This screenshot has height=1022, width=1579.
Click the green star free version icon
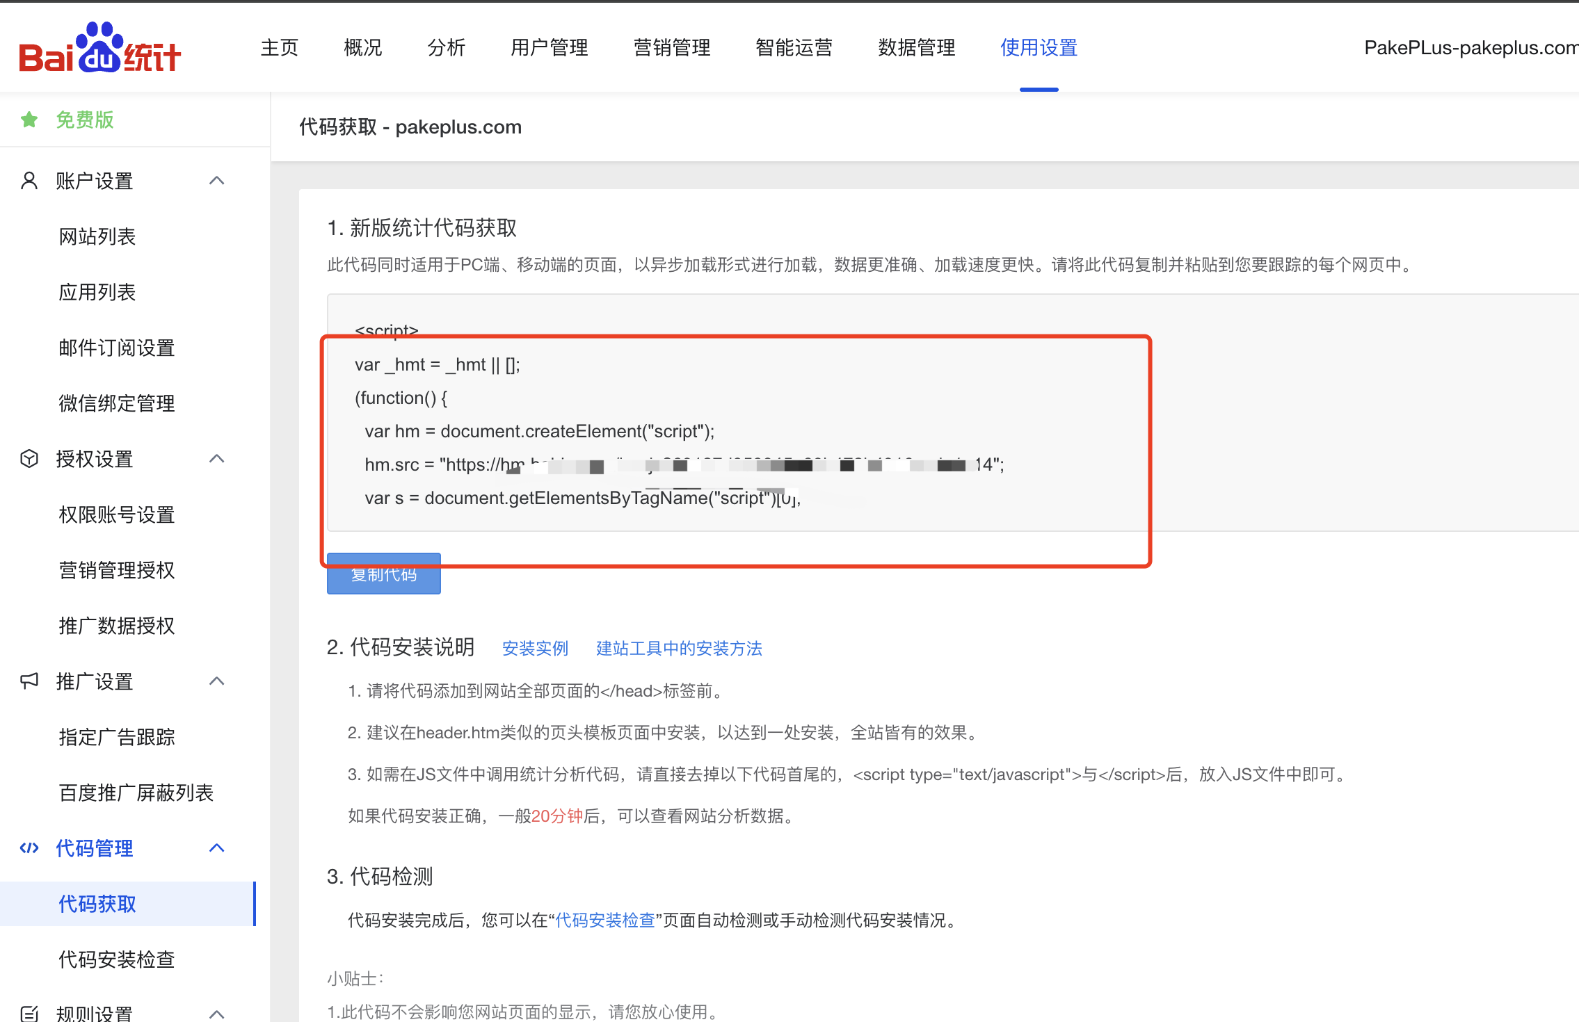(x=29, y=120)
